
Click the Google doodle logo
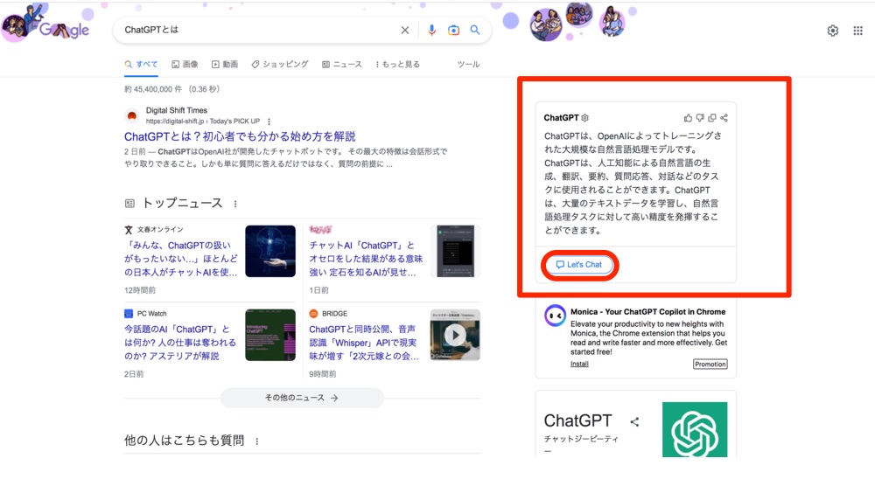point(45,25)
